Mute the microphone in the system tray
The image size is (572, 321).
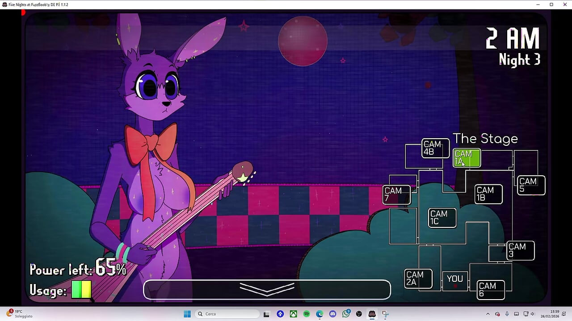pyautogui.click(x=507, y=314)
